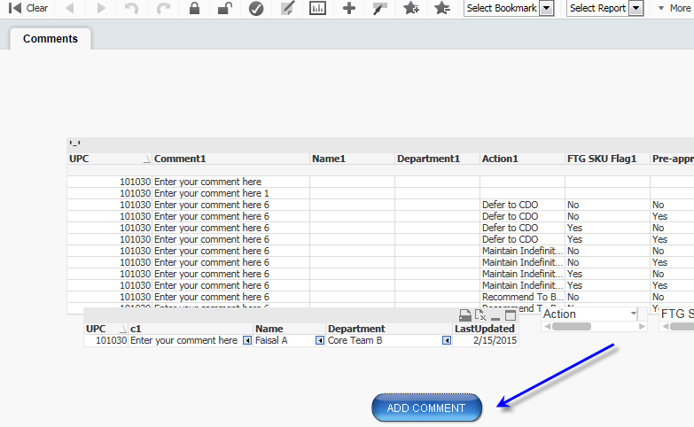
Task: Open the Quick Chart wizard icon
Action: (318, 8)
